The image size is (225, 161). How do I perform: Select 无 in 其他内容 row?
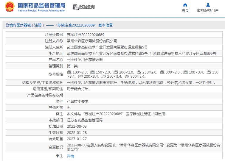69,107
